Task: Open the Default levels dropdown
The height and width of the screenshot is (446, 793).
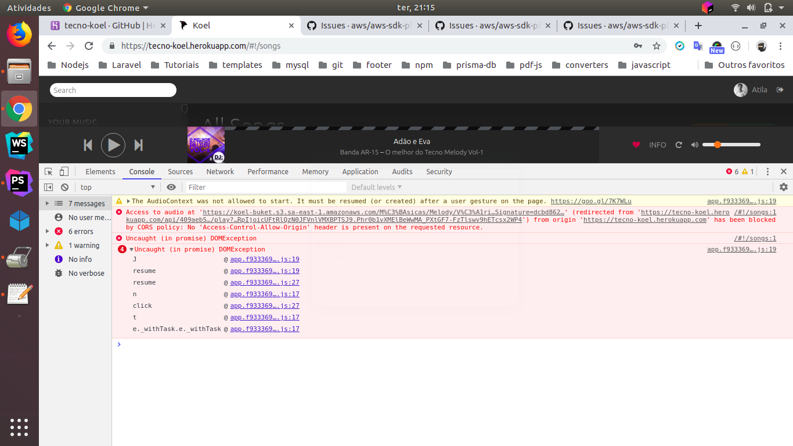Action: pos(376,187)
